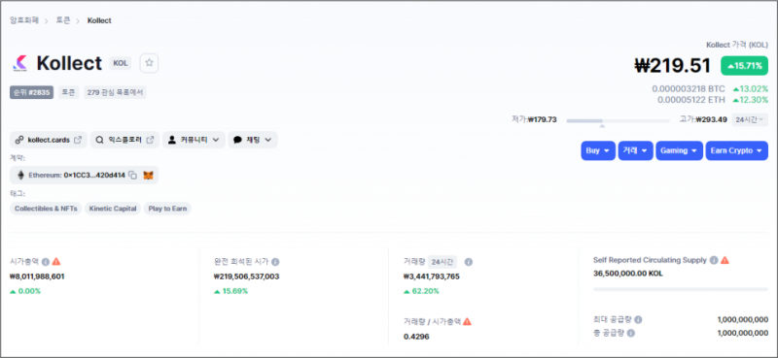This screenshot has width=778, height=358.
Task: Go to 토큰 breadcrumb
Action: click(63, 20)
